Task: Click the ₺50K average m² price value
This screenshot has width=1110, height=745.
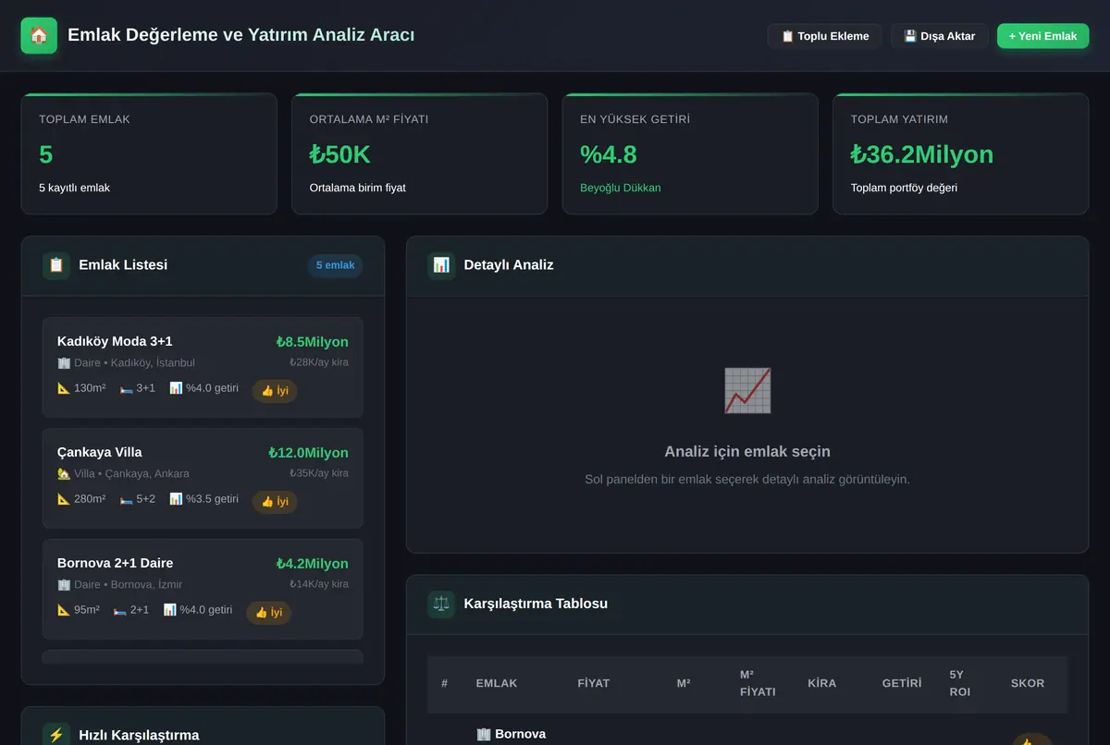Action: [x=340, y=154]
